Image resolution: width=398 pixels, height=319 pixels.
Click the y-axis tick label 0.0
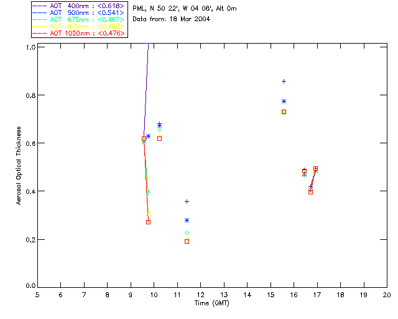(x=30, y=286)
